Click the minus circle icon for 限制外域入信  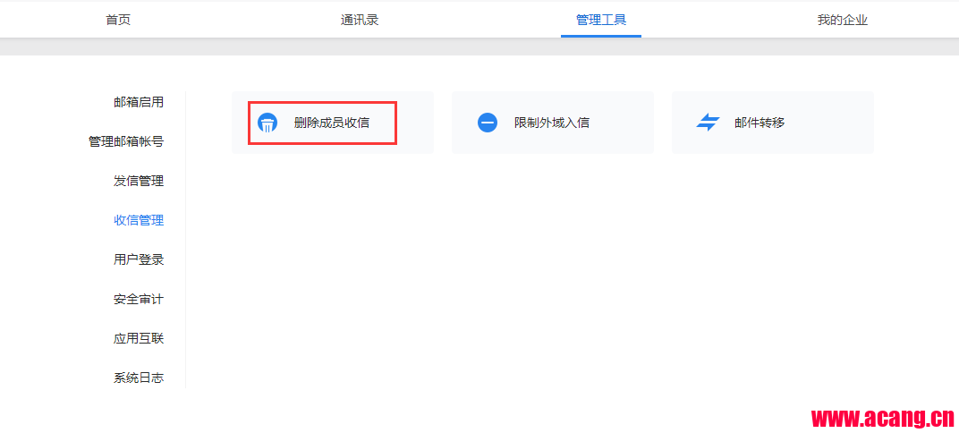click(488, 123)
